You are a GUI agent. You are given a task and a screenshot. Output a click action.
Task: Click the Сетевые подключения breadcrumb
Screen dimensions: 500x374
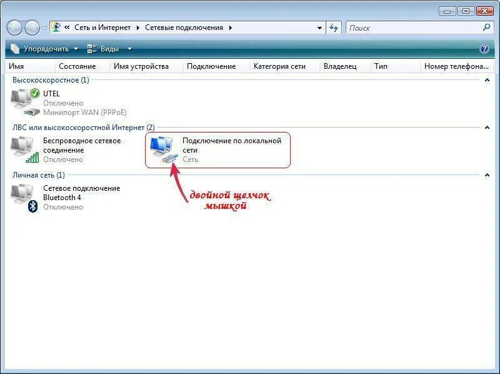point(184,28)
